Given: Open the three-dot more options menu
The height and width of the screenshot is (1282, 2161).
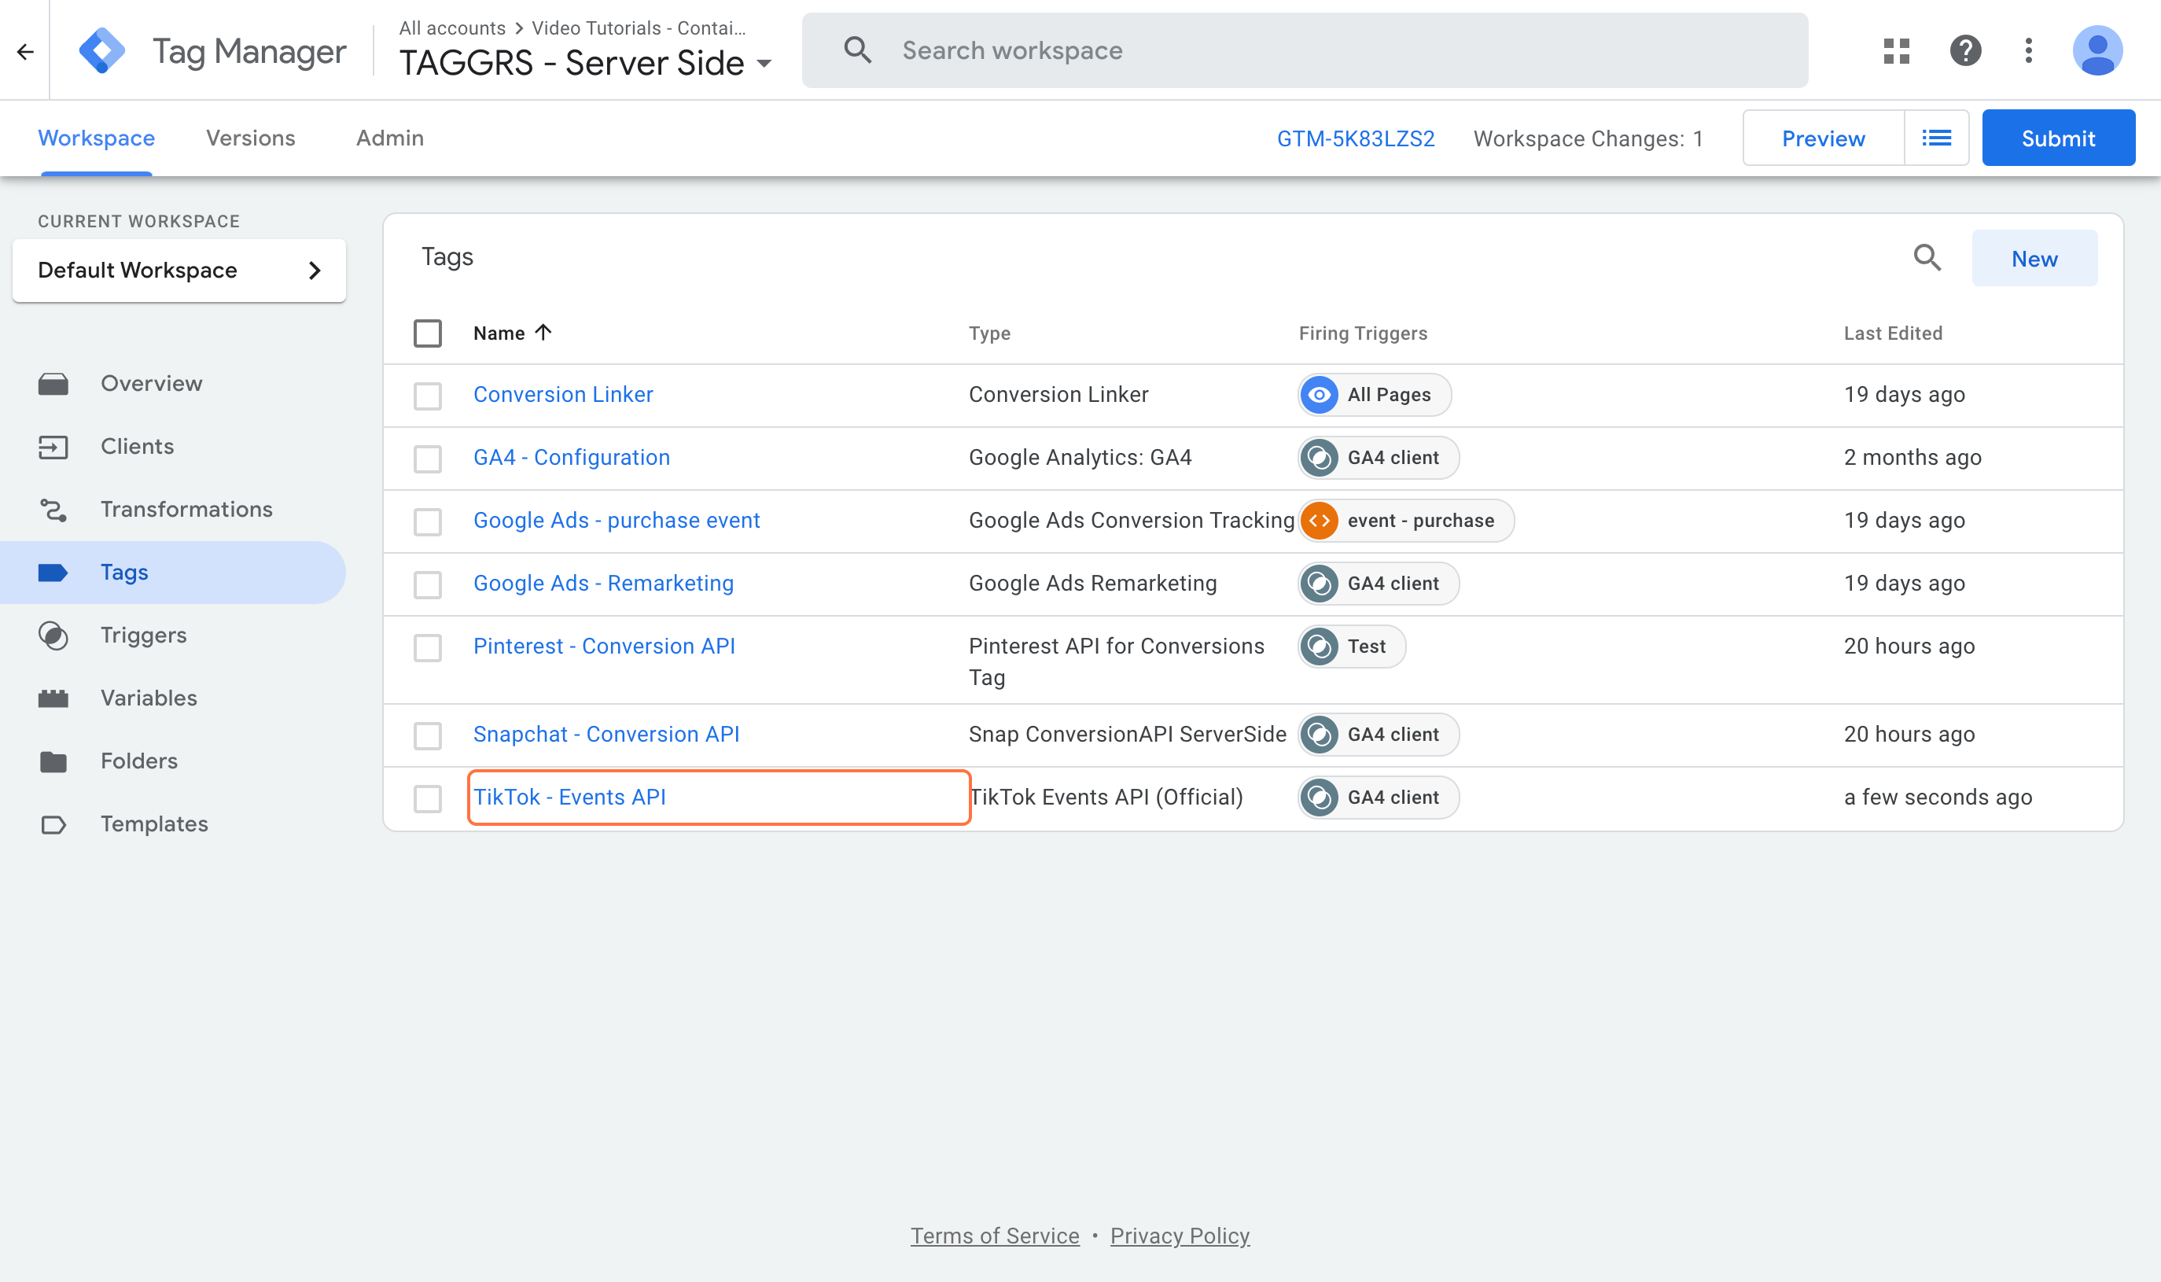Looking at the screenshot, I should tap(2029, 51).
